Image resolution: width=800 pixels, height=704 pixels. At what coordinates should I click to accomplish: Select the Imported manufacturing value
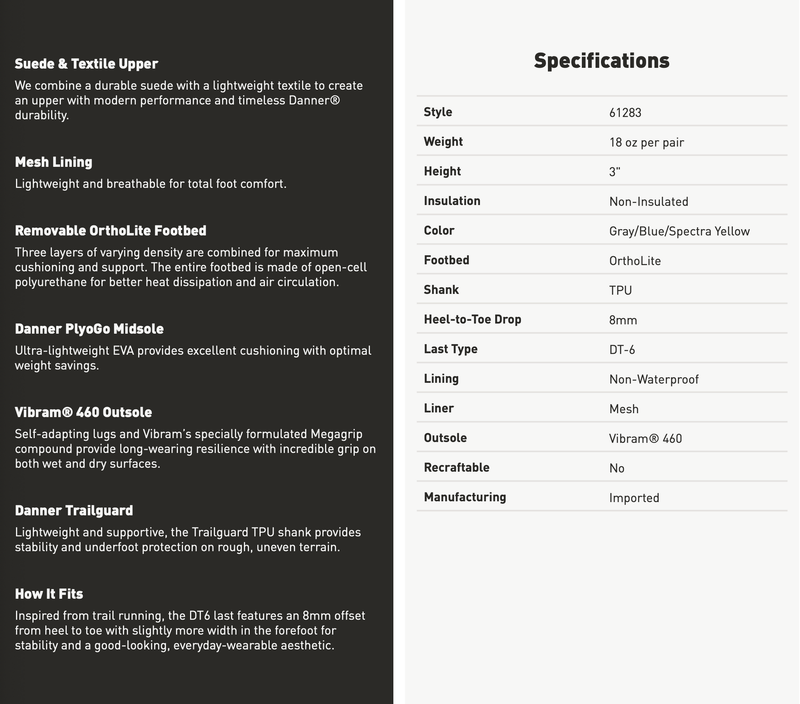(634, 498)
